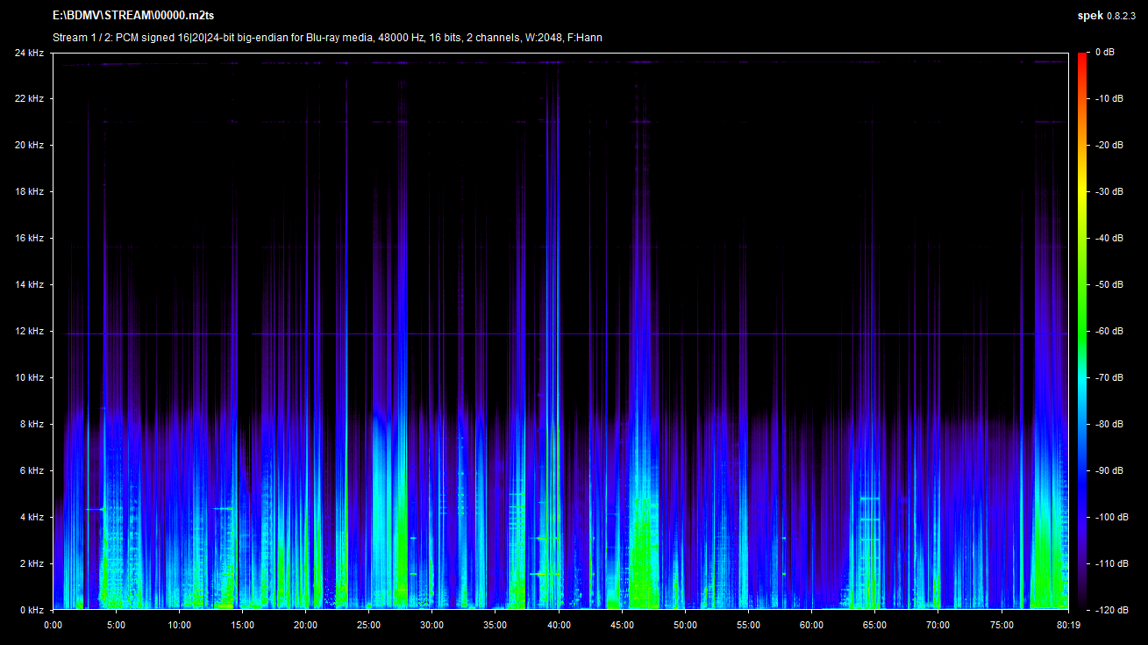Select the 24 kHz frequency axis label
1148x645 pixels.
pyautogui.click(x=29, y=53)
